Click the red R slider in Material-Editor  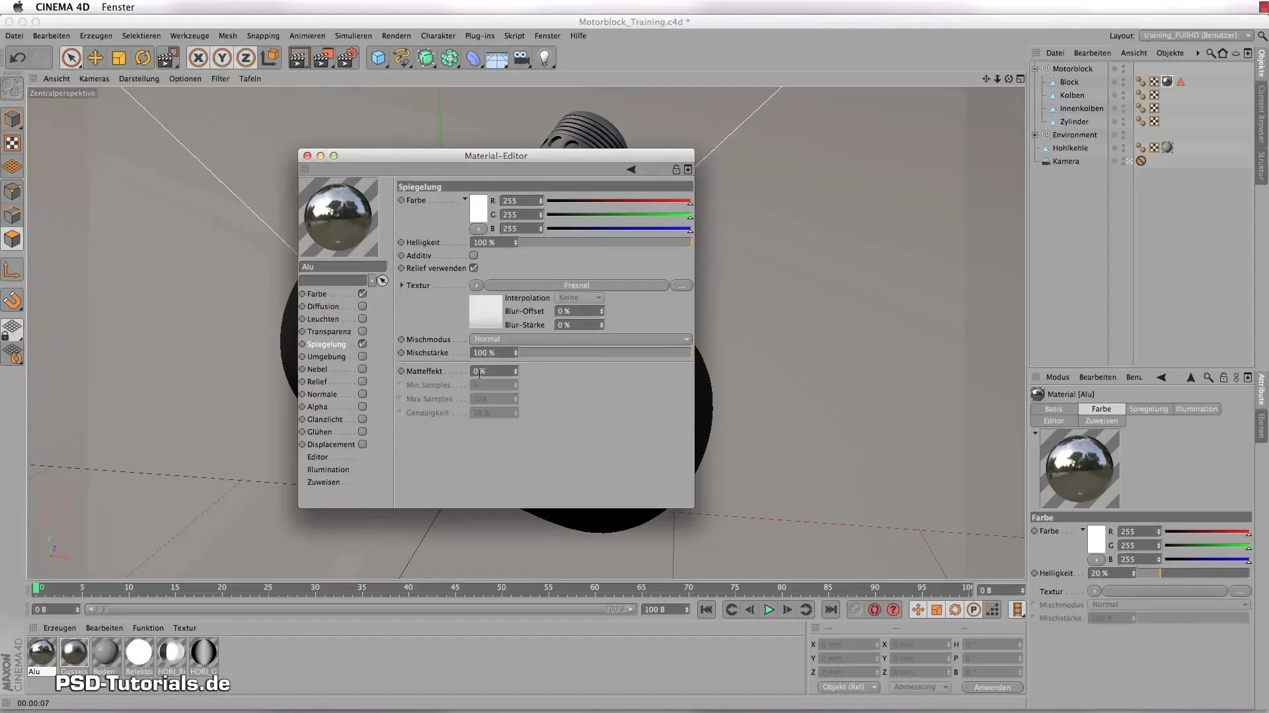(619, 201)
